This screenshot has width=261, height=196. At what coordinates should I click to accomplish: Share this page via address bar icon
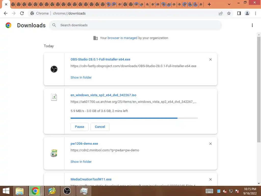coord(221,13)
